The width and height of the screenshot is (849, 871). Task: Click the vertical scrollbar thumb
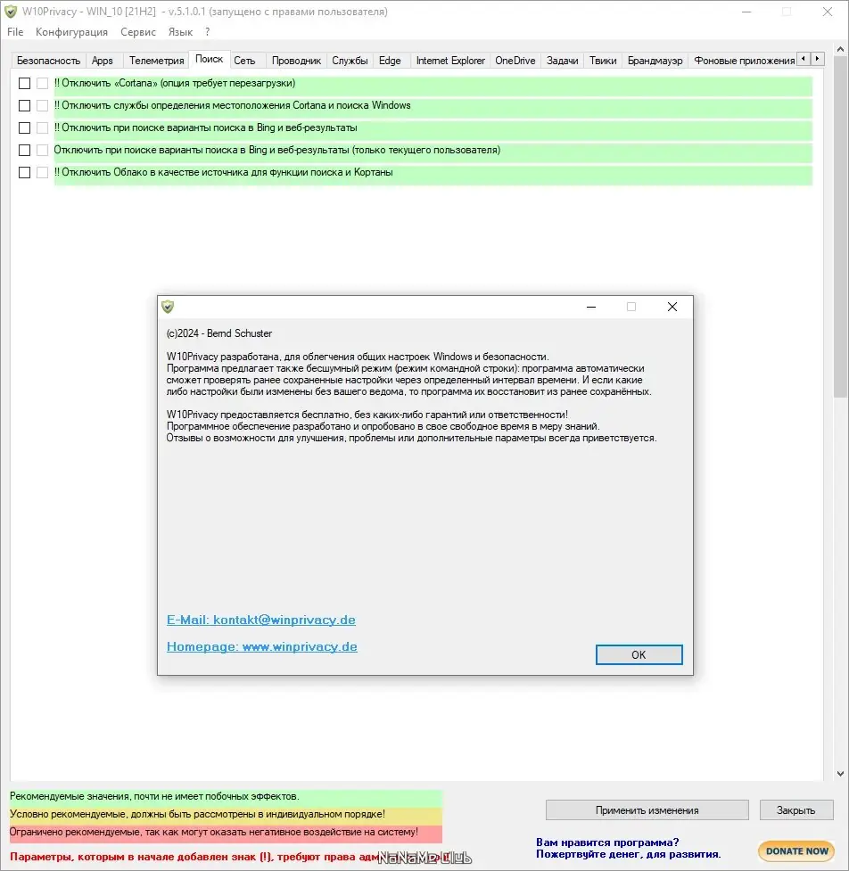pos(840,226)
